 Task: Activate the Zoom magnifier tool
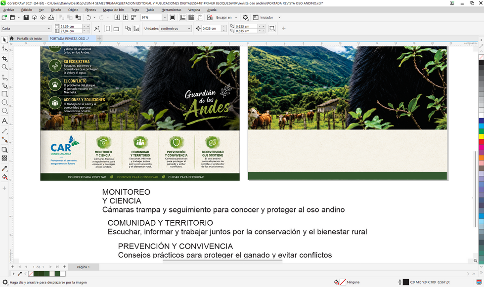4,67
